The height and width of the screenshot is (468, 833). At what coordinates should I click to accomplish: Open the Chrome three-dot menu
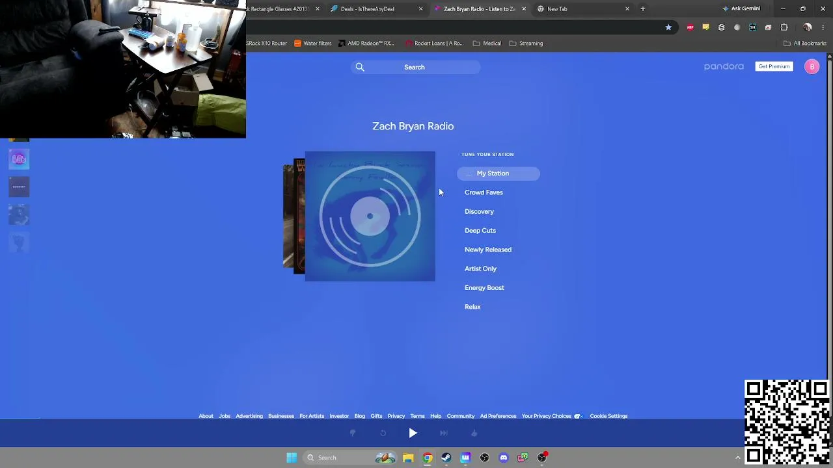click(823, 27)
